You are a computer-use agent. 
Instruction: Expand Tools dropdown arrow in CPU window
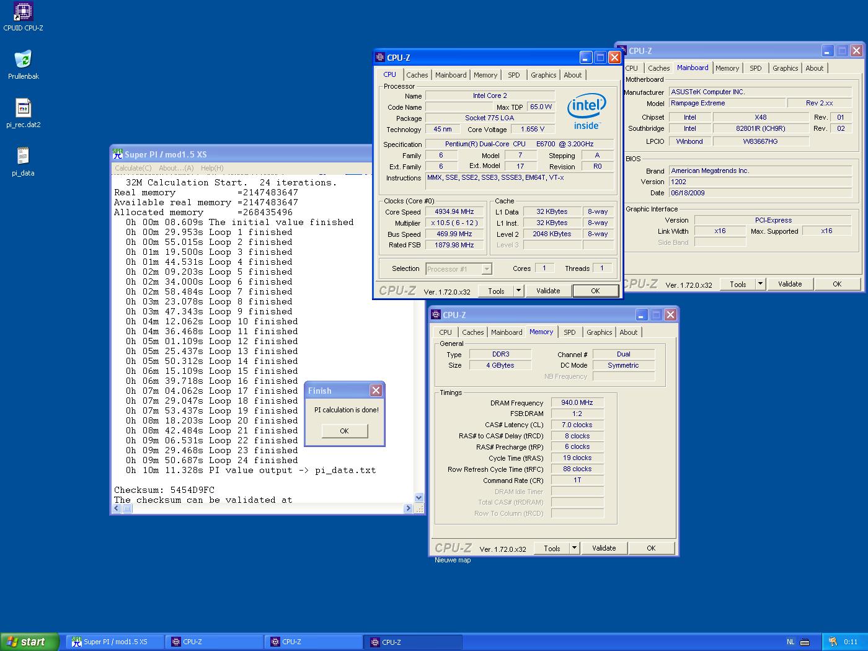519,291
